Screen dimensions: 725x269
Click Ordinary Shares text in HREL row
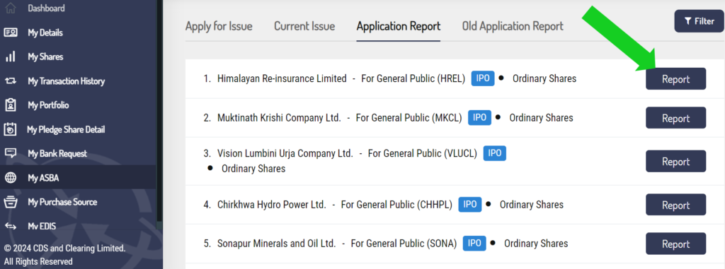(544, 79)
